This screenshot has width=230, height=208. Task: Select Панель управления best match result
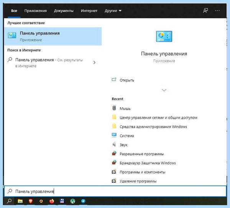point(53,36)
